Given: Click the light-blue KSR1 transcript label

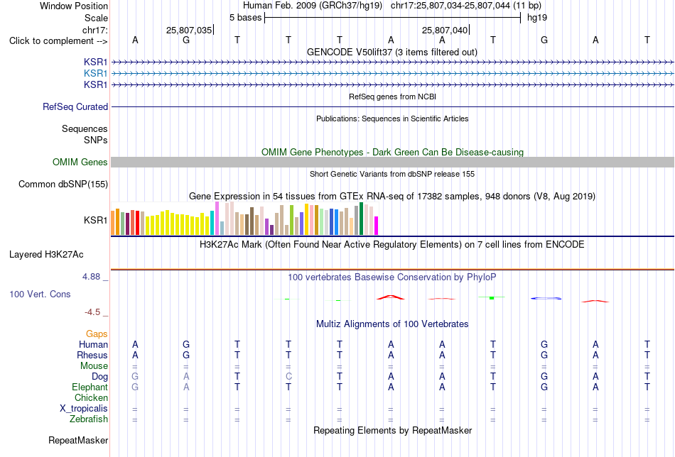Looking at the screenshot, I should pyautogui.click(x=96, y=74).
